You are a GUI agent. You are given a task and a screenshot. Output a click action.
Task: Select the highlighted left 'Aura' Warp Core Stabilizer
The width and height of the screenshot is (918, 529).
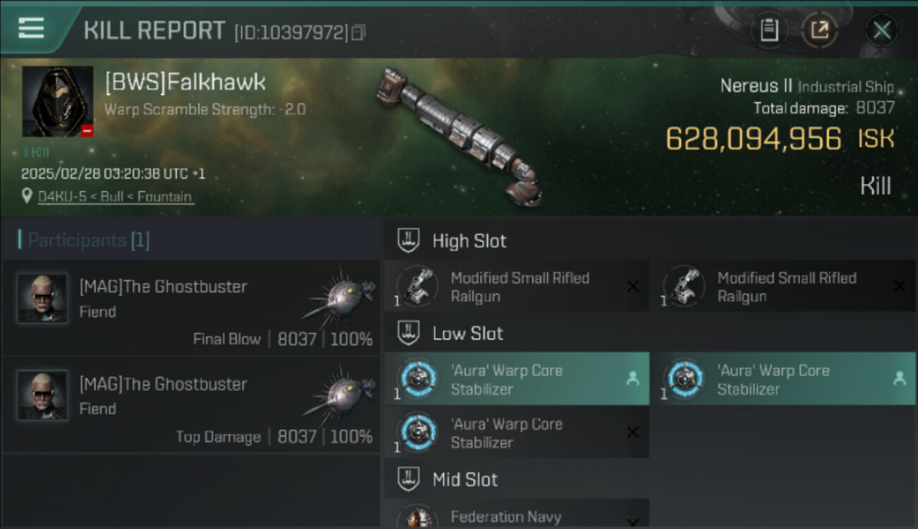pyautogui.click(x=517, y=379)
